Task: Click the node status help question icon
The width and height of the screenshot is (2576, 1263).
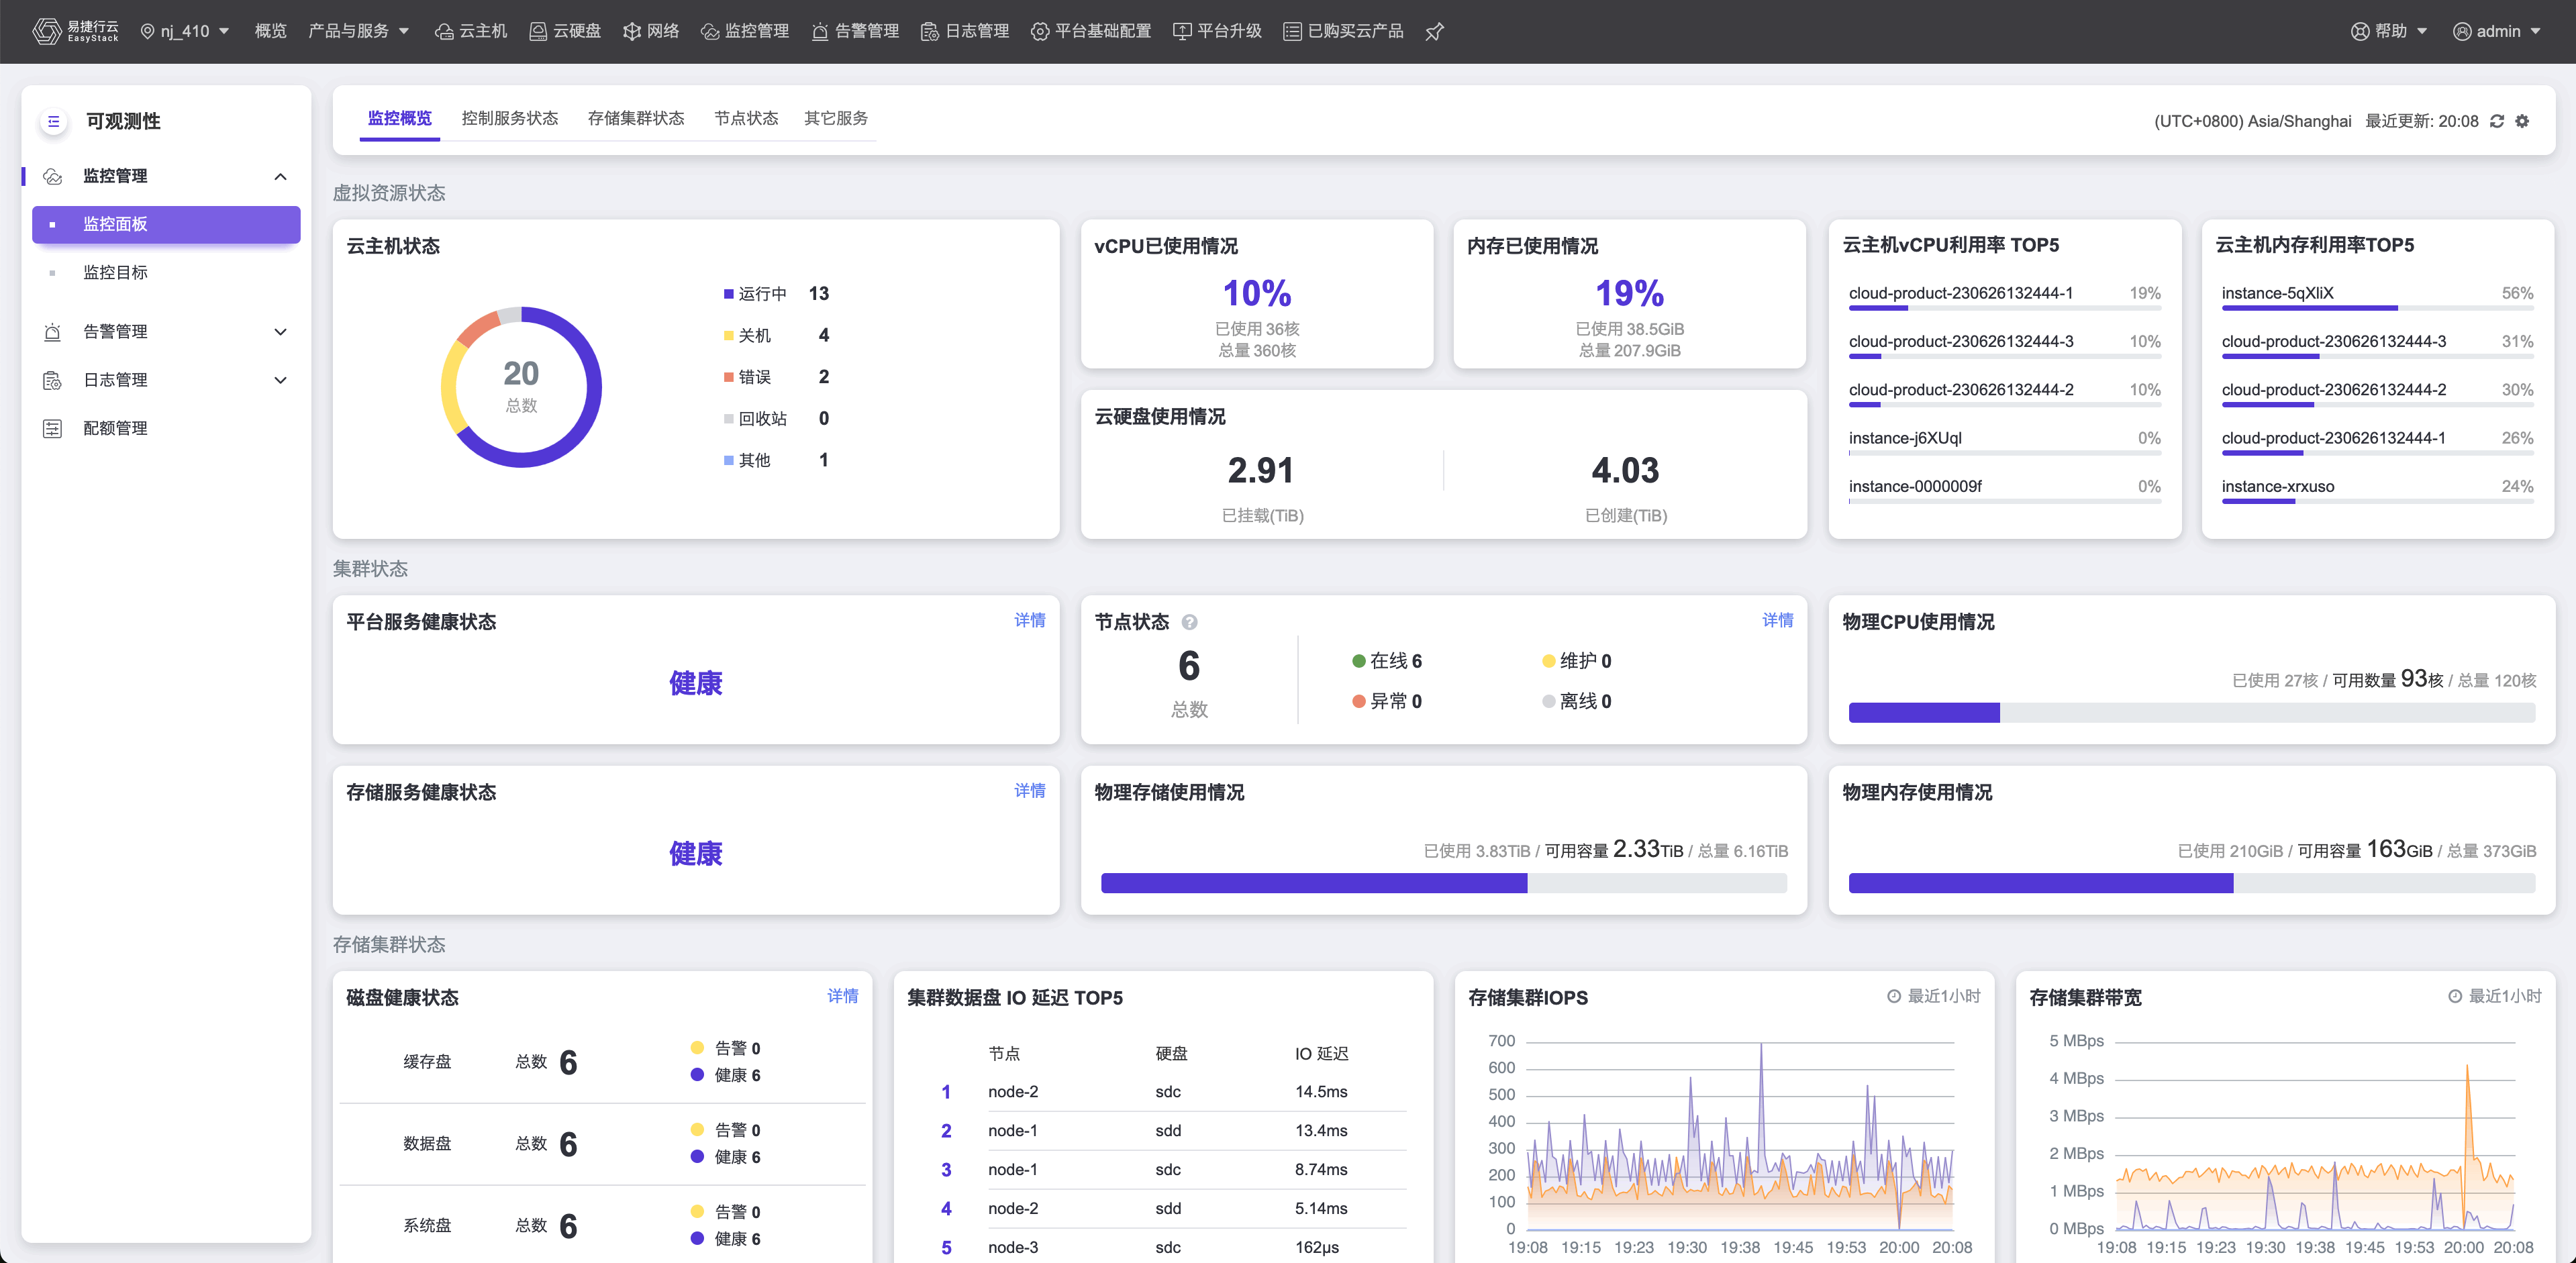Action: [1189, 622]
